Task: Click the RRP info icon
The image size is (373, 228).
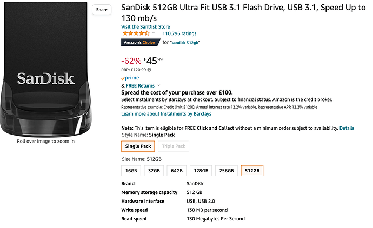Action: tap(149, 69)
